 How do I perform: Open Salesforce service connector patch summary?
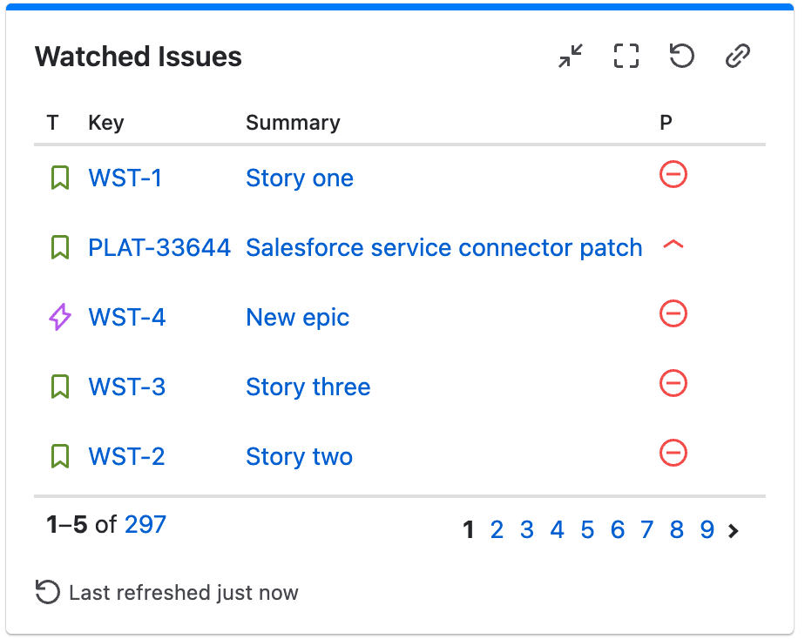pos(444,248)
